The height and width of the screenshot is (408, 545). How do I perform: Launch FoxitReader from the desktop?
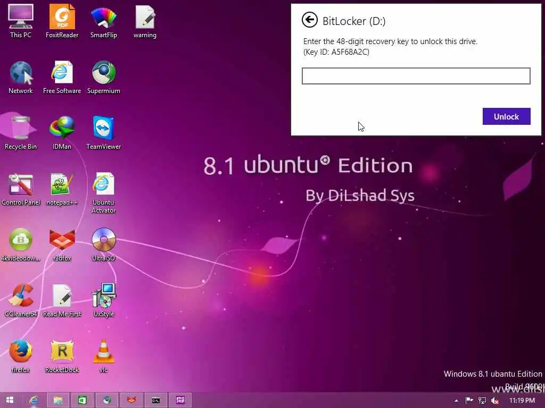tap(62, 21)
